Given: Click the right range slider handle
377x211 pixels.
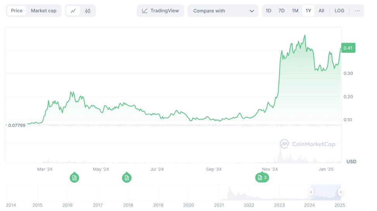Looking at the screenshot, I should pyautogui.click(x=341, y=192).
